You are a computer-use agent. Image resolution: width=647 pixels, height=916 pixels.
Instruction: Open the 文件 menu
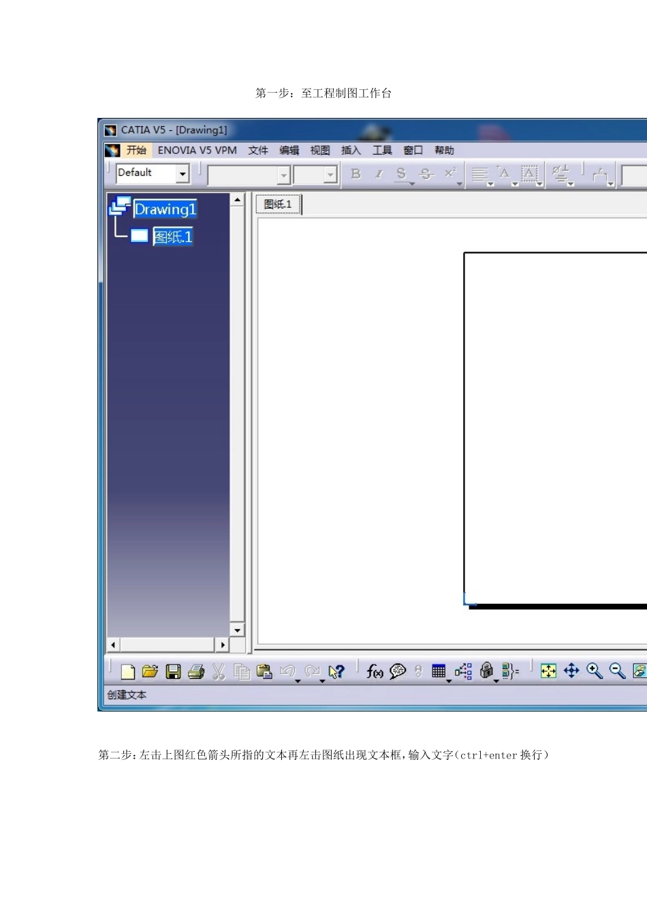click(258, 151)
